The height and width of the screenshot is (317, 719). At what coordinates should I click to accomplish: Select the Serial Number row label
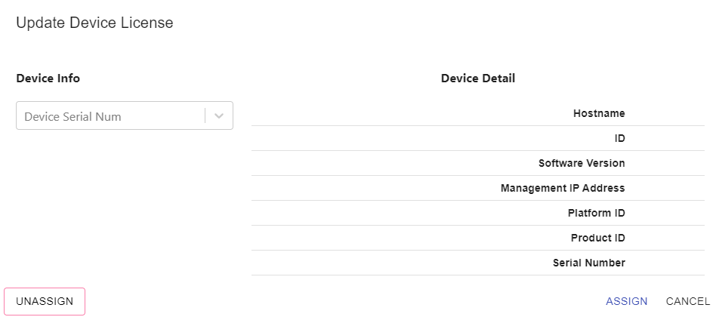coord(588,263)
